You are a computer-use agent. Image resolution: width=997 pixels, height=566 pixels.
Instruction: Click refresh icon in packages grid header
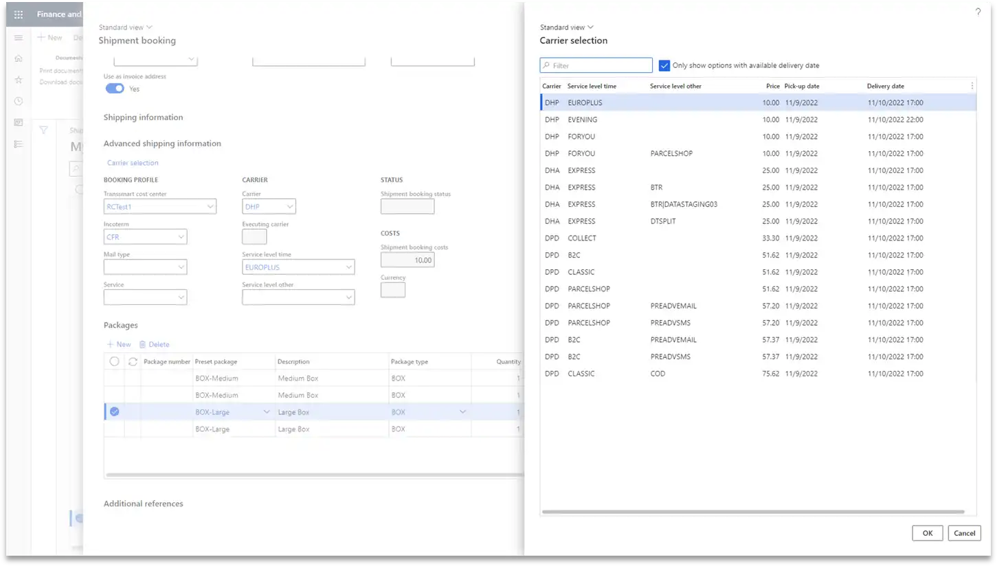(x=133, y=361)
